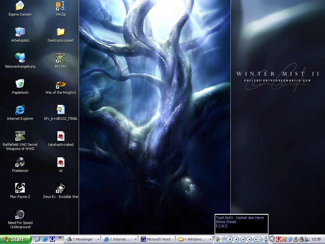Open the volume dropdown arrow in media toolbar

(260, 239)
